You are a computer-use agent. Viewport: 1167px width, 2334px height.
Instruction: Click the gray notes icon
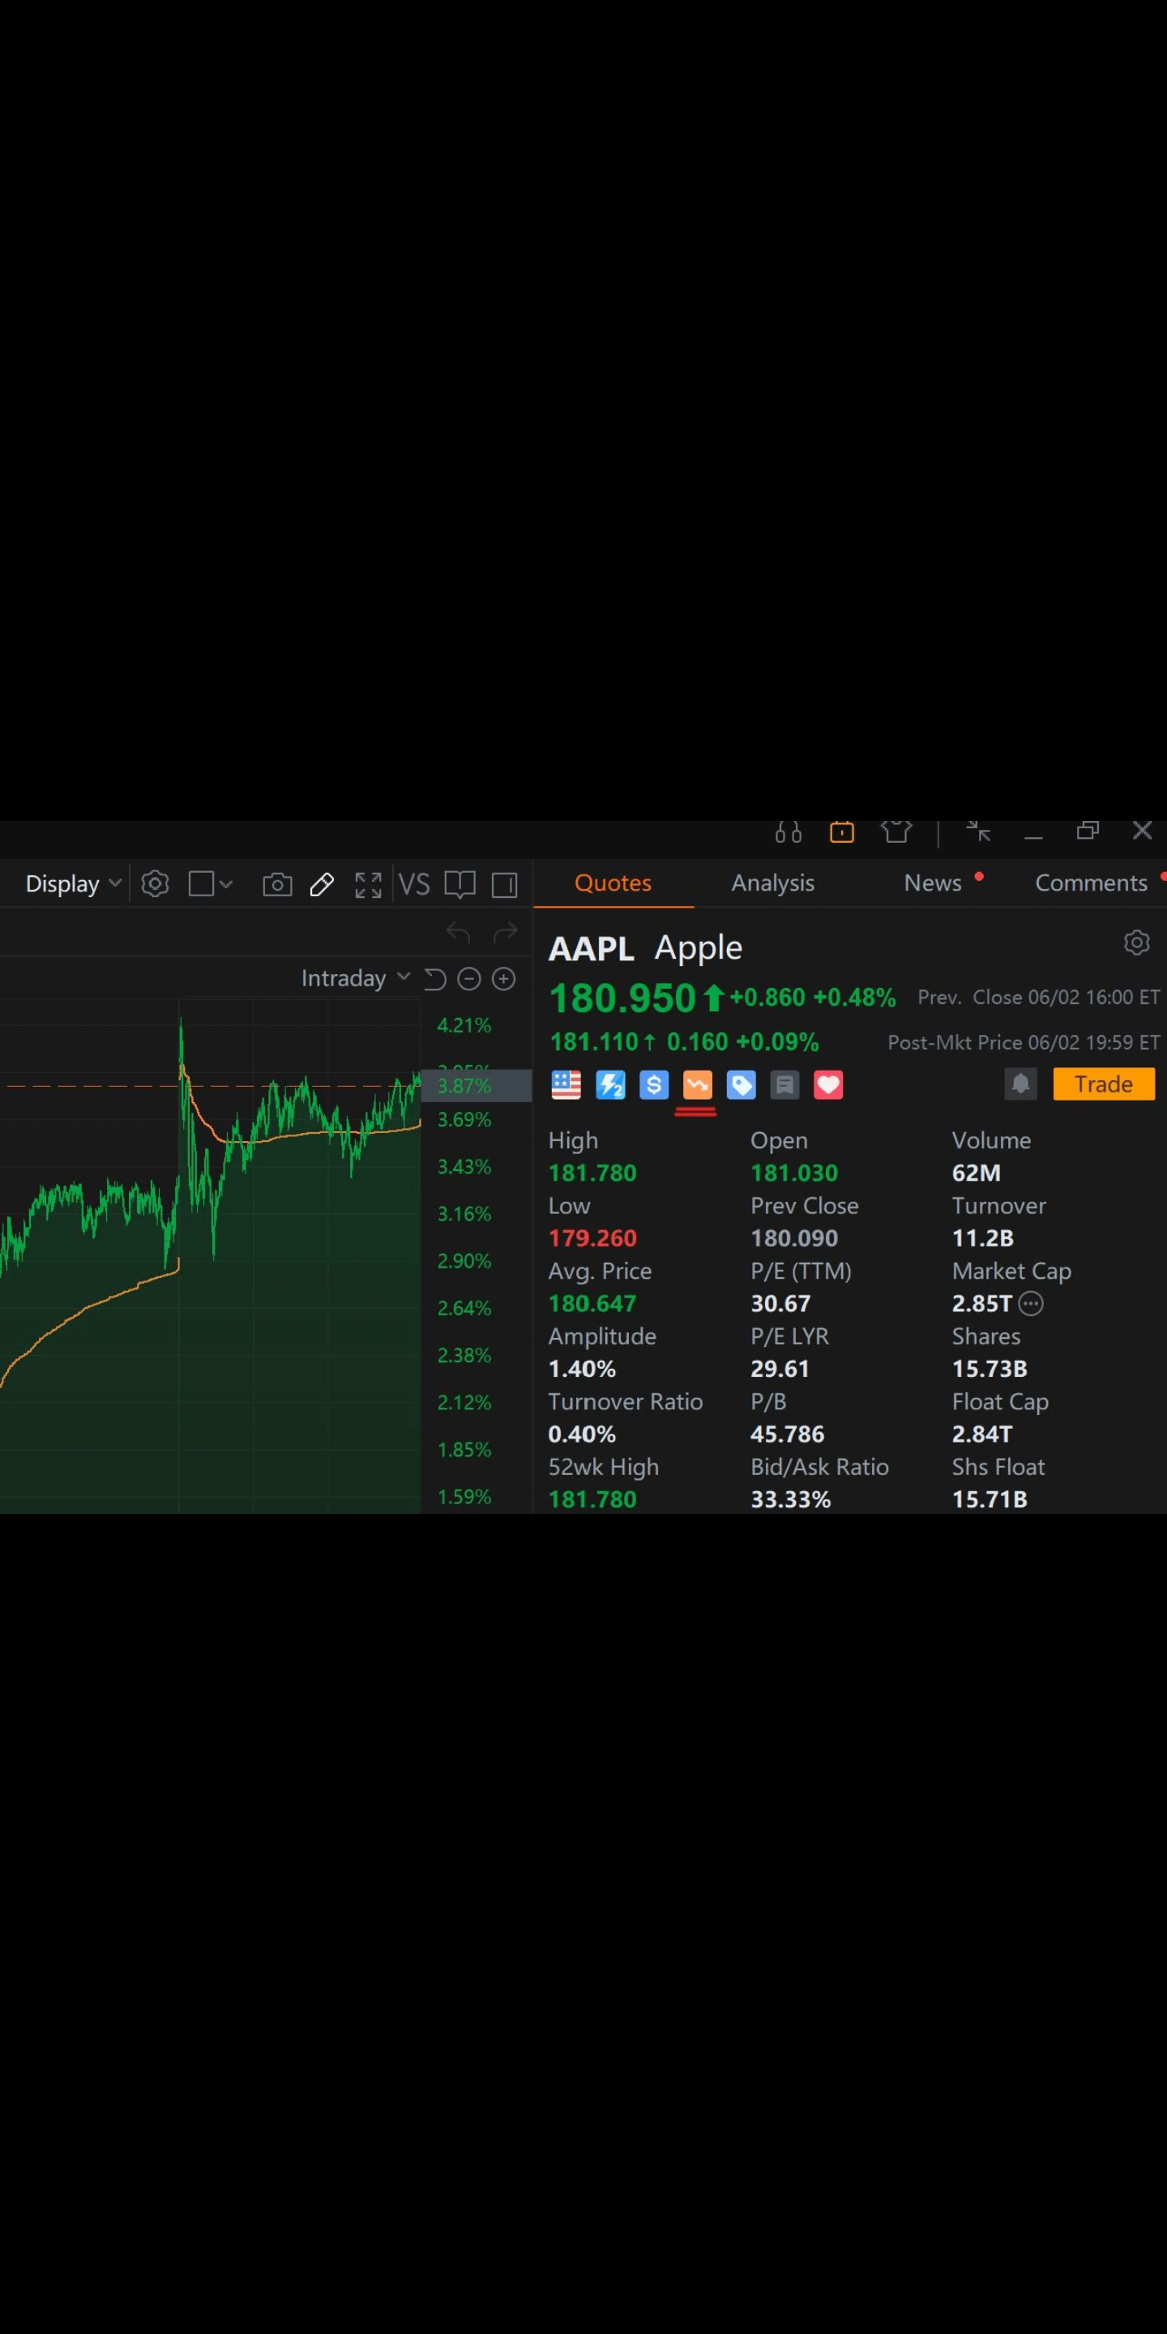784,1084
